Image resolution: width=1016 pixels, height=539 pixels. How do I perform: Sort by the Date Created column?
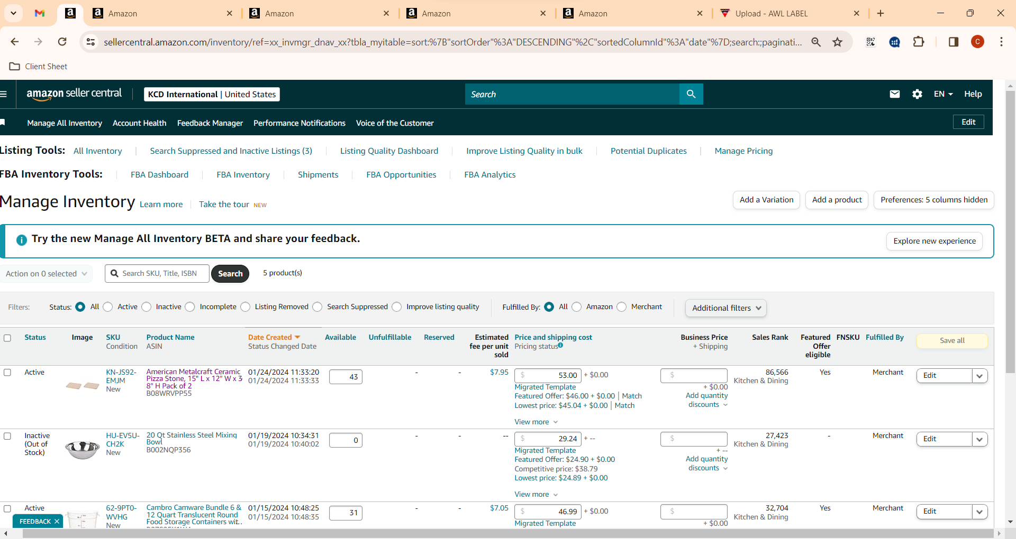(274, 337)
